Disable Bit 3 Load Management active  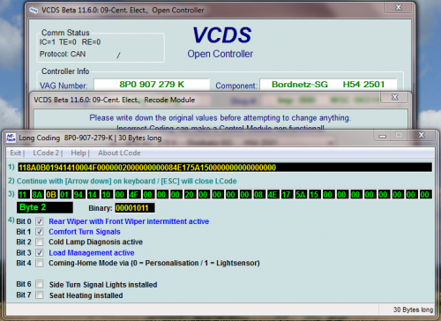pos(40,252)
